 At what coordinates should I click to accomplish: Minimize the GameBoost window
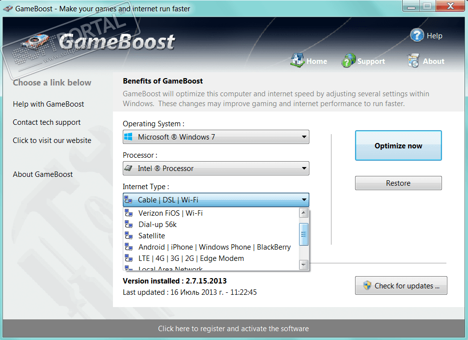(x=411, y=6)
